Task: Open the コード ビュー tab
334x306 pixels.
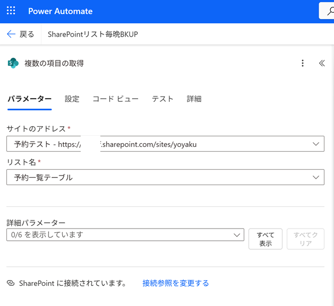Action: (x=115, y=99)
